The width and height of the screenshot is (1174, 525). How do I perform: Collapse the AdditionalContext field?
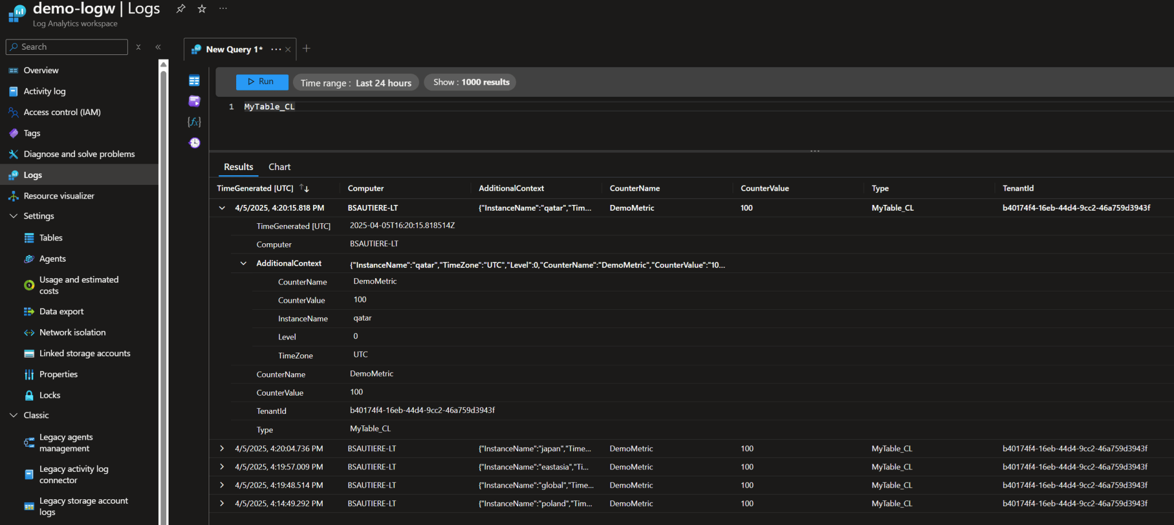point(243,263)
